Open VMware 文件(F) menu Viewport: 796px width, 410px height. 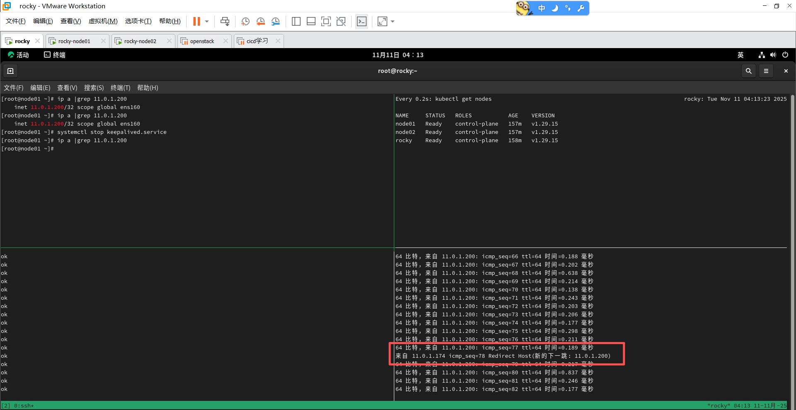click(x=16, y=21)
